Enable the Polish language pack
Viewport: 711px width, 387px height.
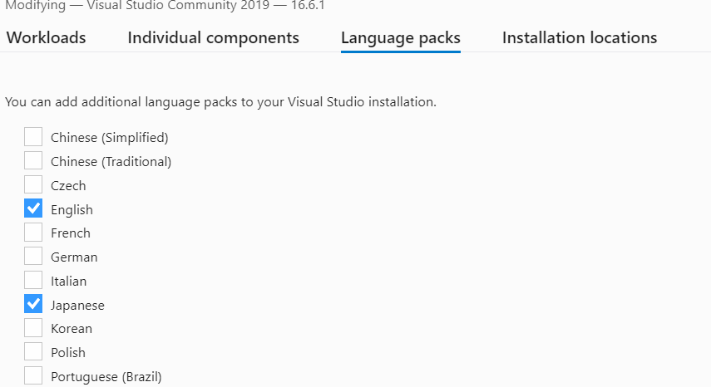coord(33,351)
